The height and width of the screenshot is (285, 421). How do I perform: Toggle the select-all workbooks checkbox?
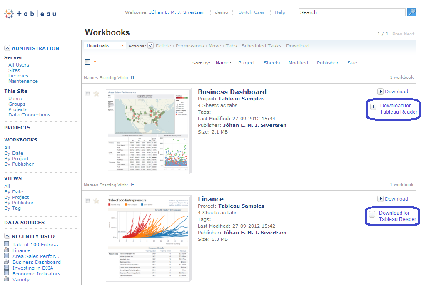pos(87,62)
